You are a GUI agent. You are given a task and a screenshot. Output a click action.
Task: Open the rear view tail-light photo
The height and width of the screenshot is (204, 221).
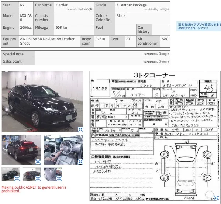[21, 150]
